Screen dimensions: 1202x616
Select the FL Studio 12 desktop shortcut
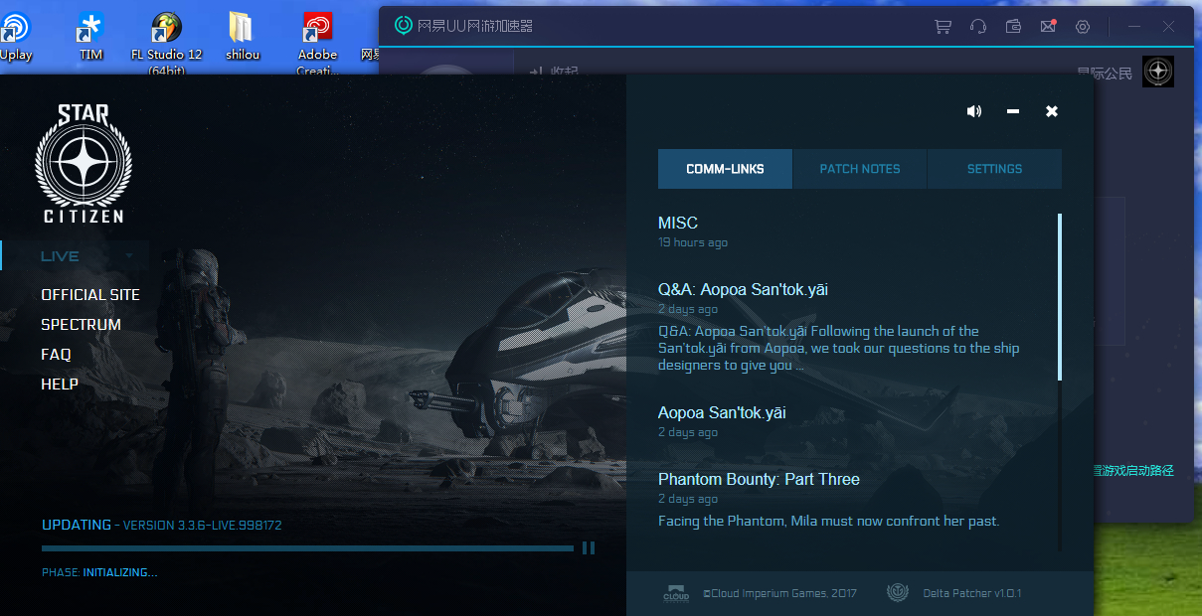point(166,45)
